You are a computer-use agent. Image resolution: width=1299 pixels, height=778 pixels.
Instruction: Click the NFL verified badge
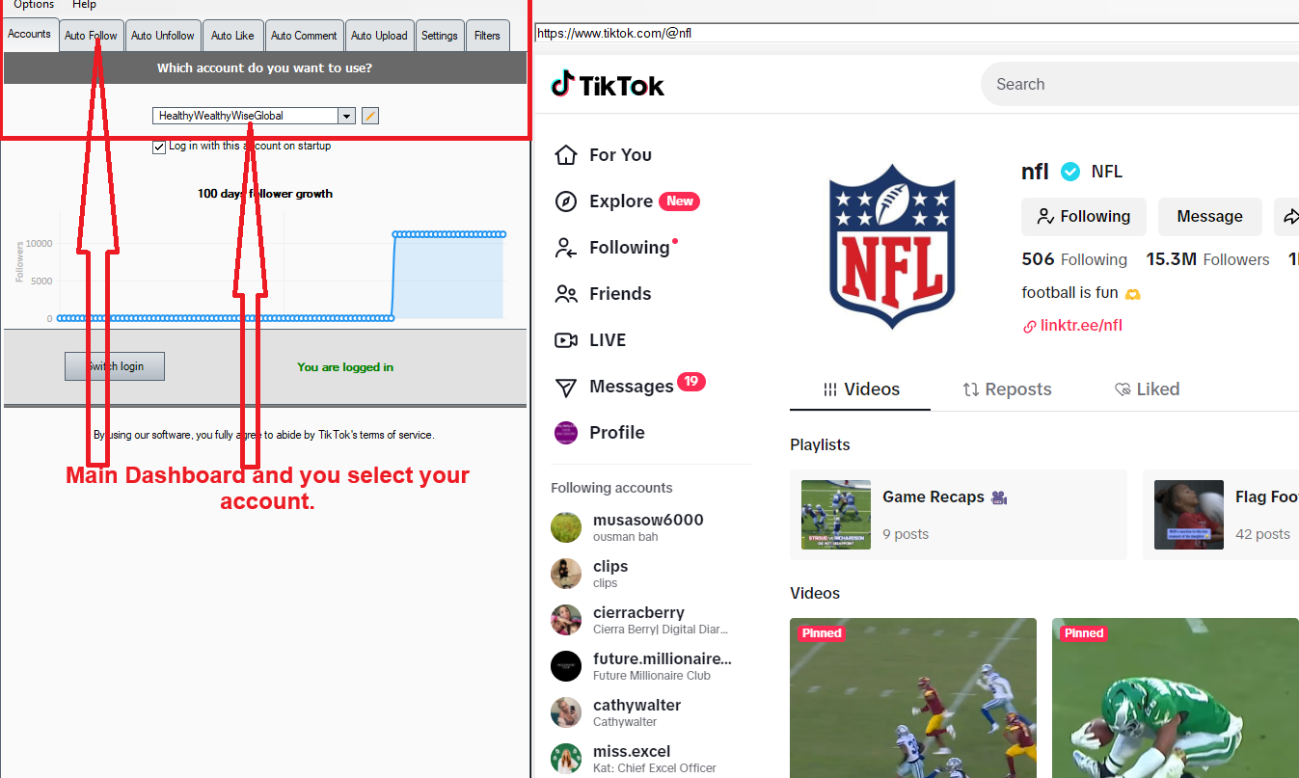click(x=1069, y=172)
